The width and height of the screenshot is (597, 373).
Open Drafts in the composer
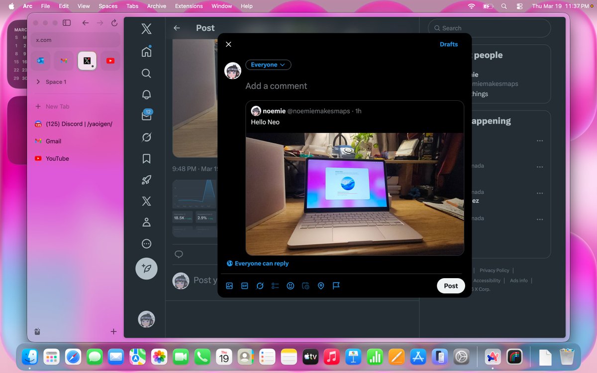coord(449,44)
